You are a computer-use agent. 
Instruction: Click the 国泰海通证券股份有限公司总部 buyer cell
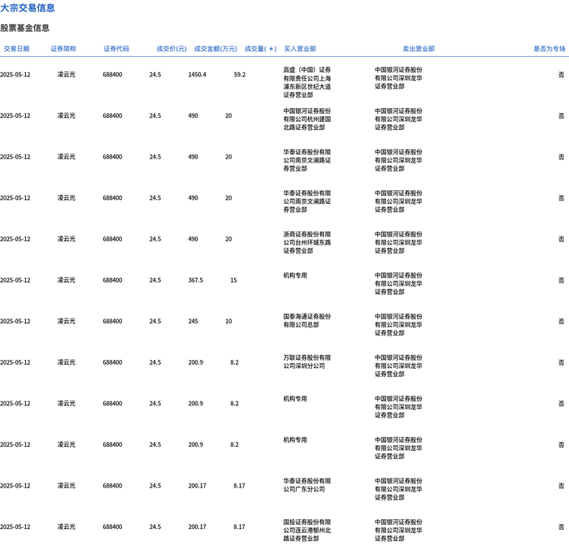click(307, 321)
